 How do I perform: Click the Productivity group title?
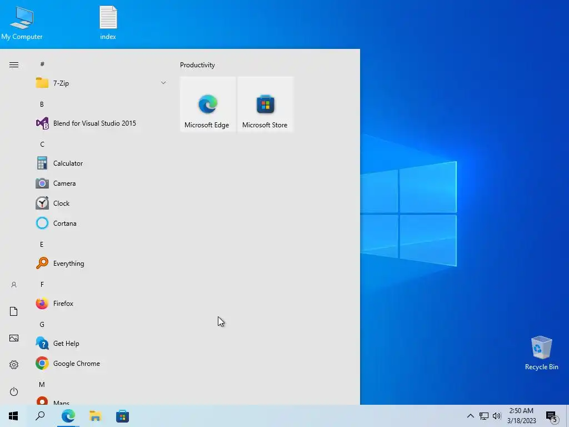coord(197,65)
